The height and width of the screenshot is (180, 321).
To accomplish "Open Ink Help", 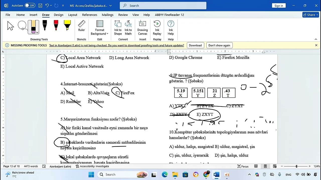I will point(171,28).
